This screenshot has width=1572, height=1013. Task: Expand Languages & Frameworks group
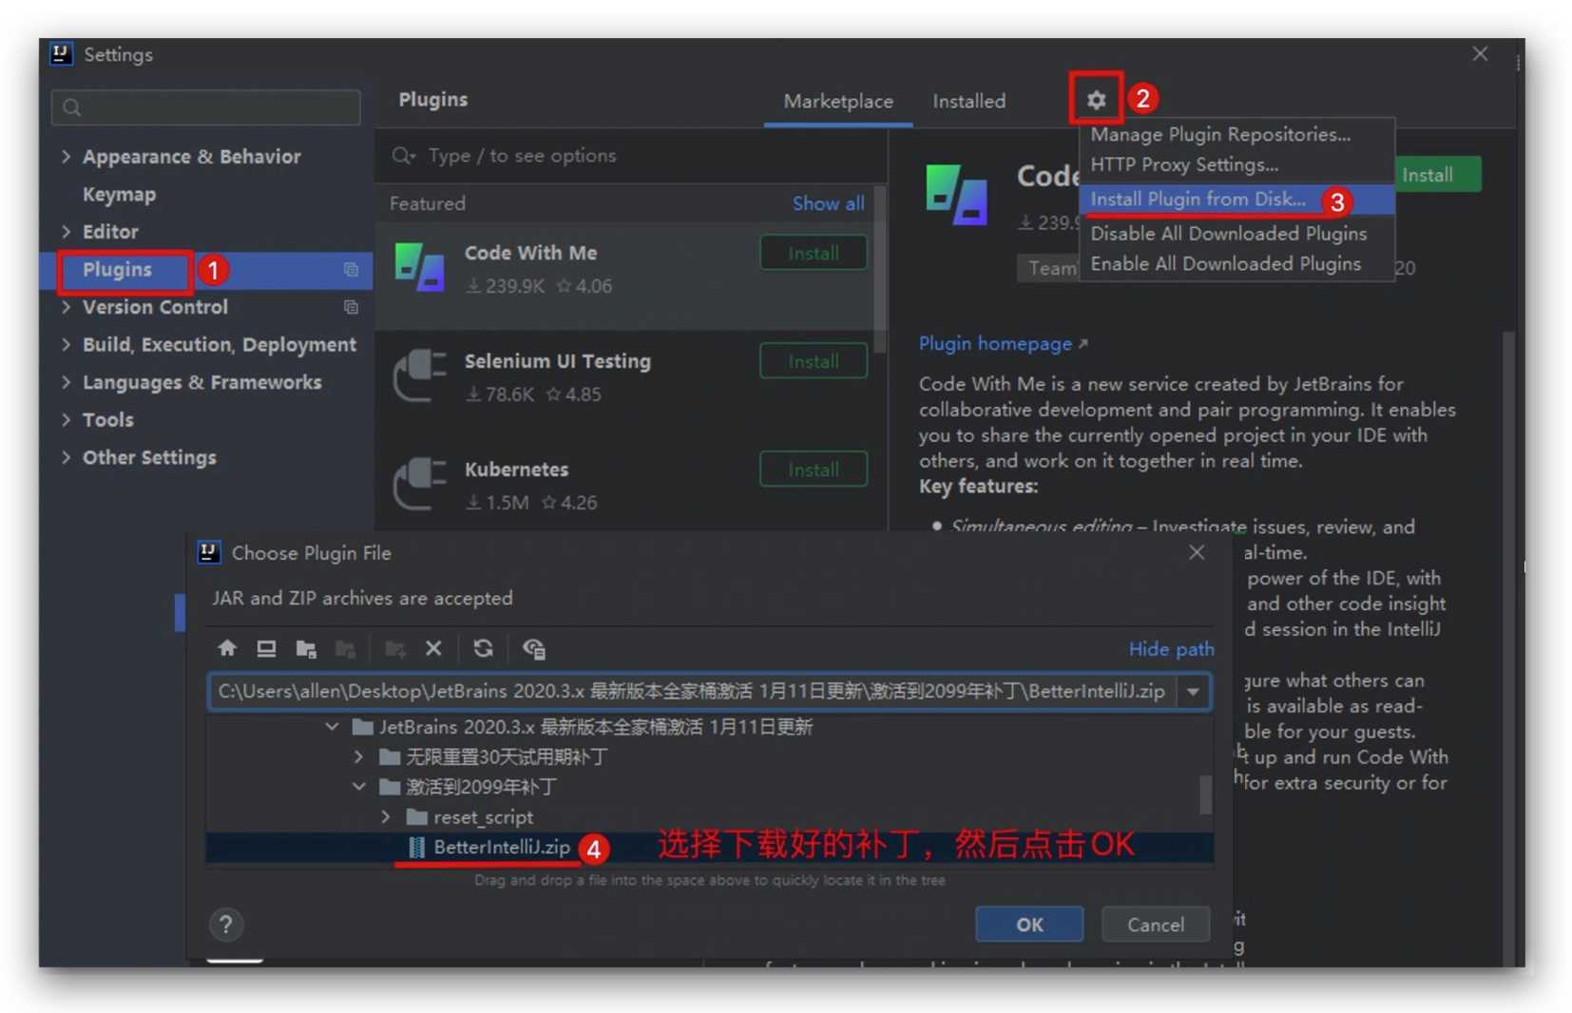[x=66, y=382]
